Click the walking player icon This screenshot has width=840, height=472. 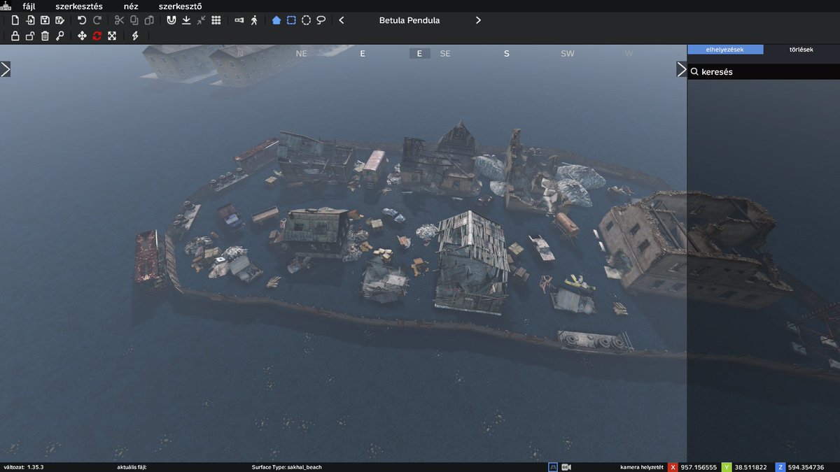pyautogui.click(x=254, y=20)
